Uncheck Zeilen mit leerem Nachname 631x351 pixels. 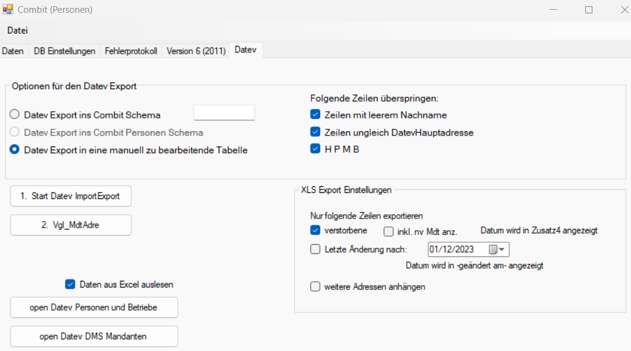pyautogui.click(x=315, y=115)
